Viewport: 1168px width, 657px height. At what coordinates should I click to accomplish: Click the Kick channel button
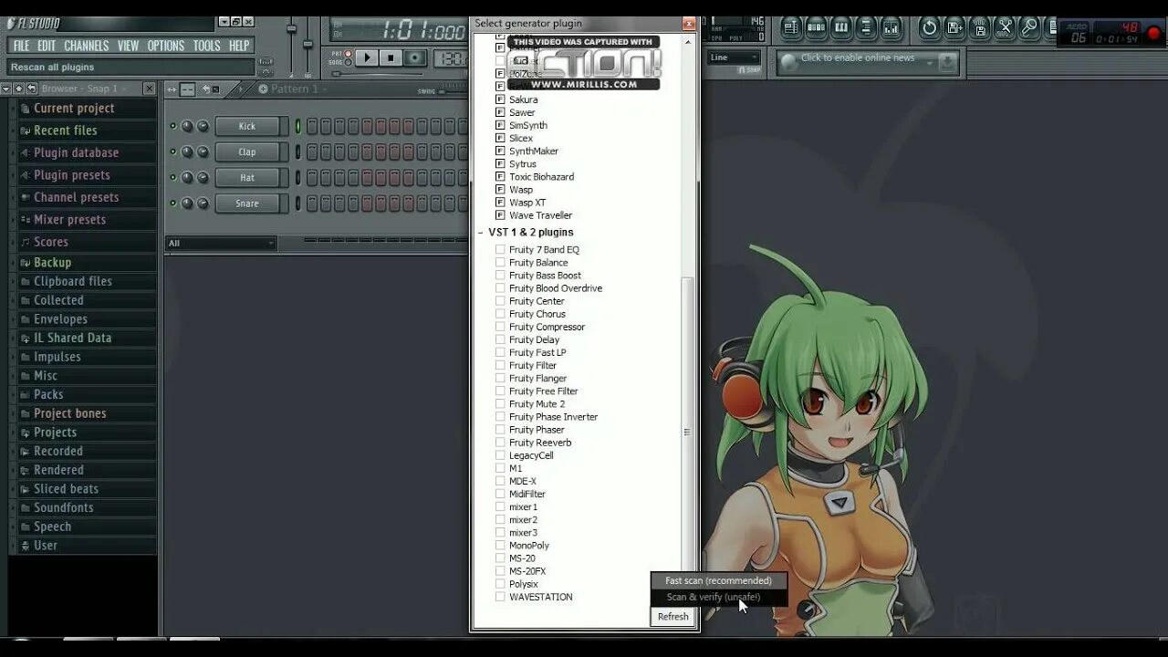click(247, 126)
